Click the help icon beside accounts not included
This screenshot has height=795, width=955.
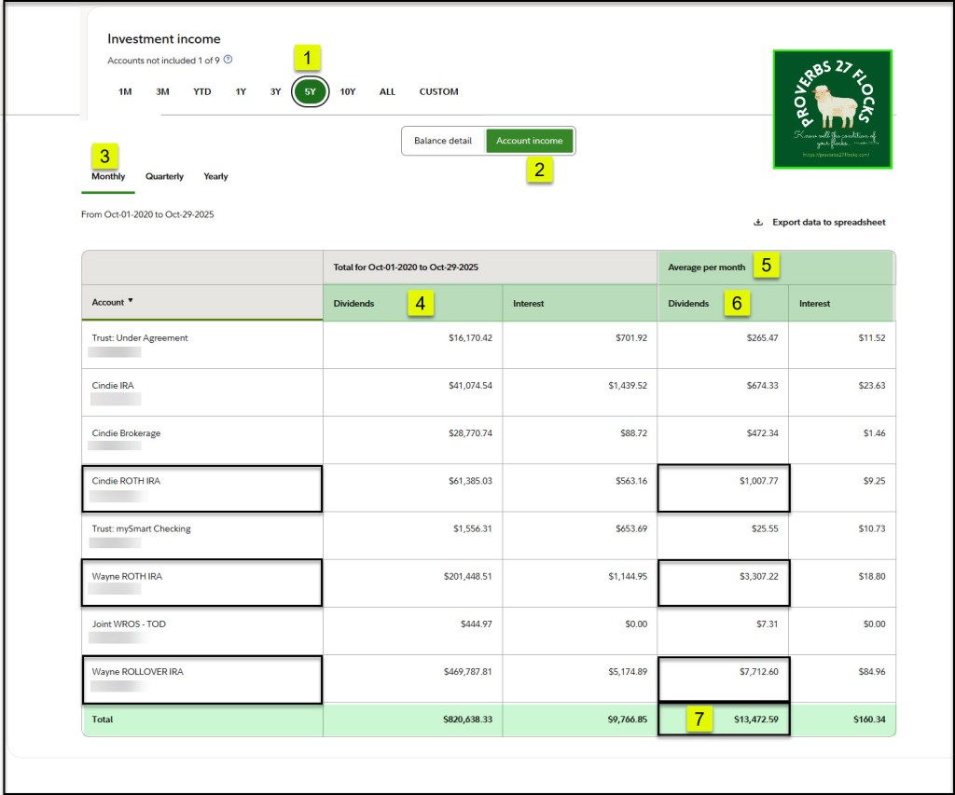(x=228, y=60)
